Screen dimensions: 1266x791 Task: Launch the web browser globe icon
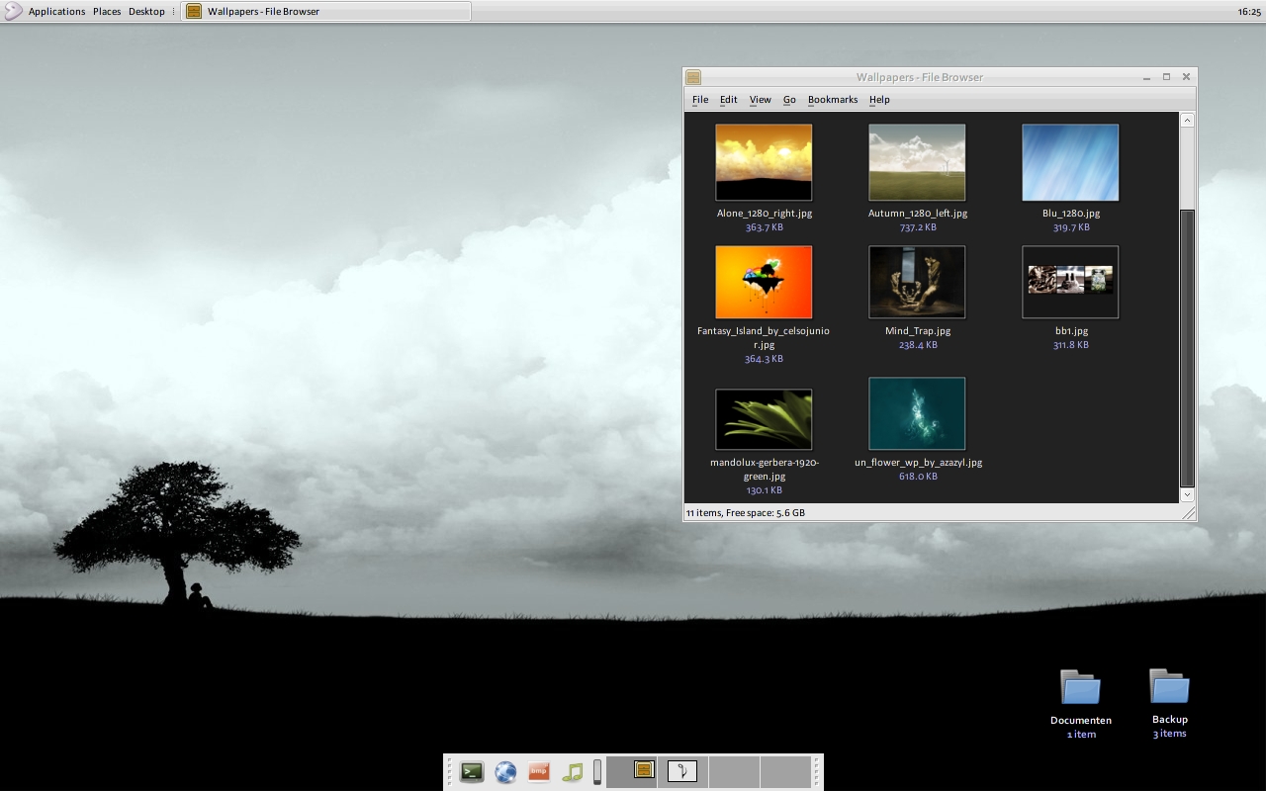pos(505,772)
